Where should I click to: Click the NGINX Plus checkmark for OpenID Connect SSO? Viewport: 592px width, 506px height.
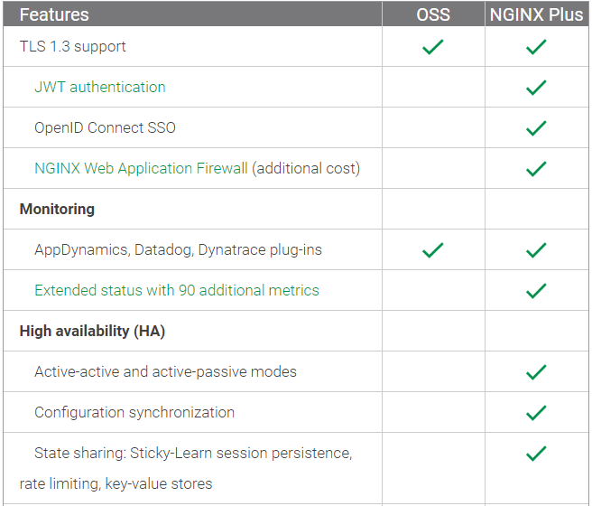coord(536,128)
